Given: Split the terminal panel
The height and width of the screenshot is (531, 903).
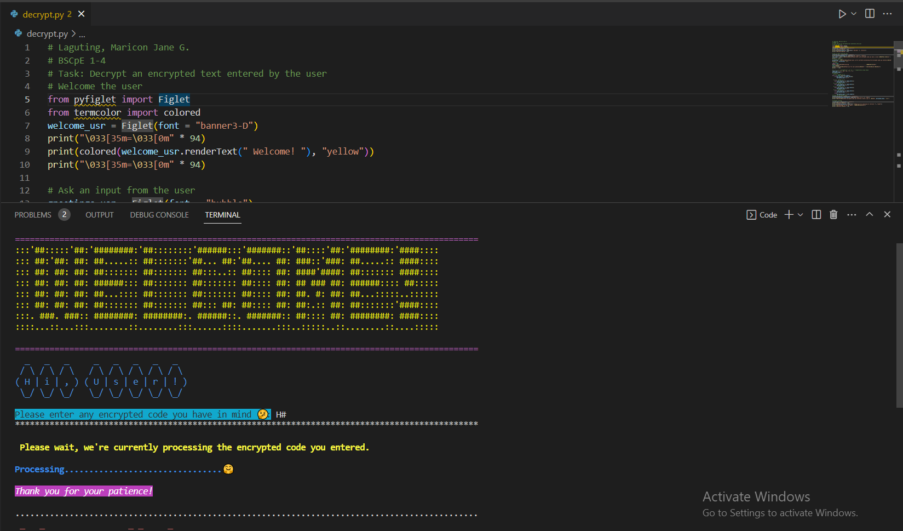Looking at the screenshot, I should 816,215.
